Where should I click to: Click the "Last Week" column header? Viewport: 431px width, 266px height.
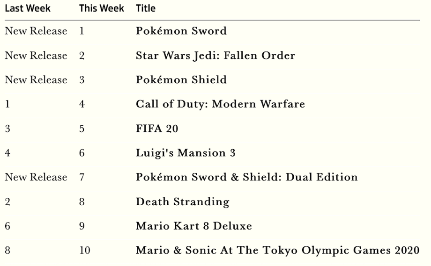tap(28, 8)
